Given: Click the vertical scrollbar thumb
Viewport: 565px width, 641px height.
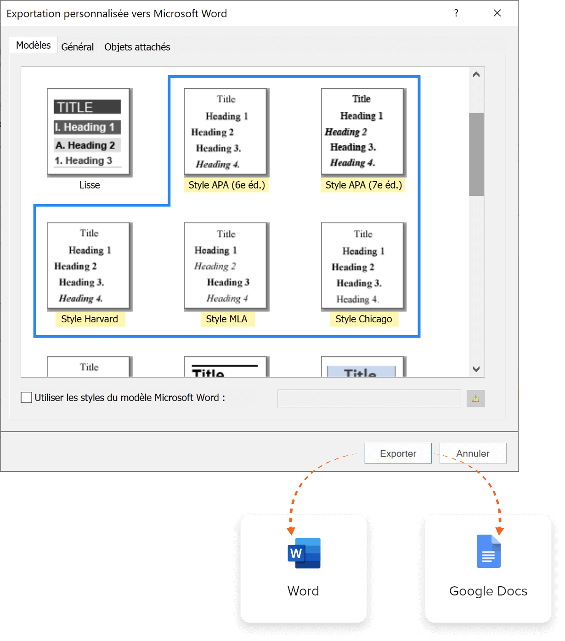Looking at the screenshot, I should [x=476, y=155].
